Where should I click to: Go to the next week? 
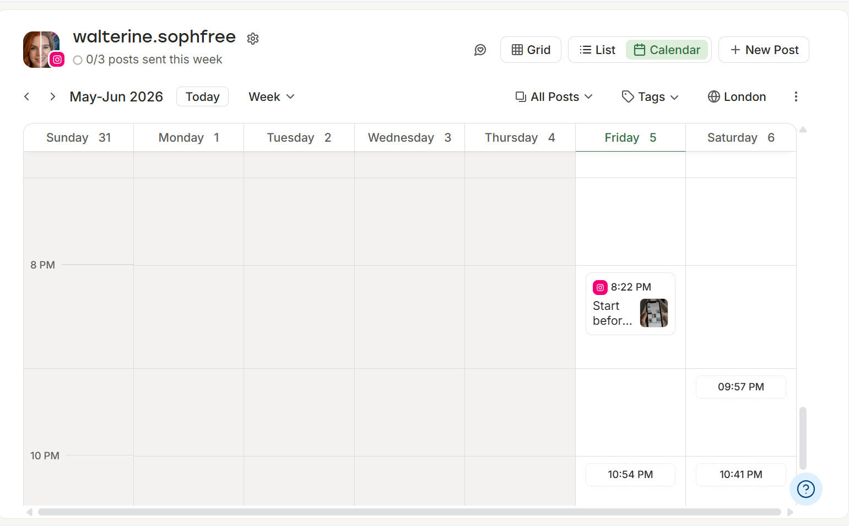(52, 96)
